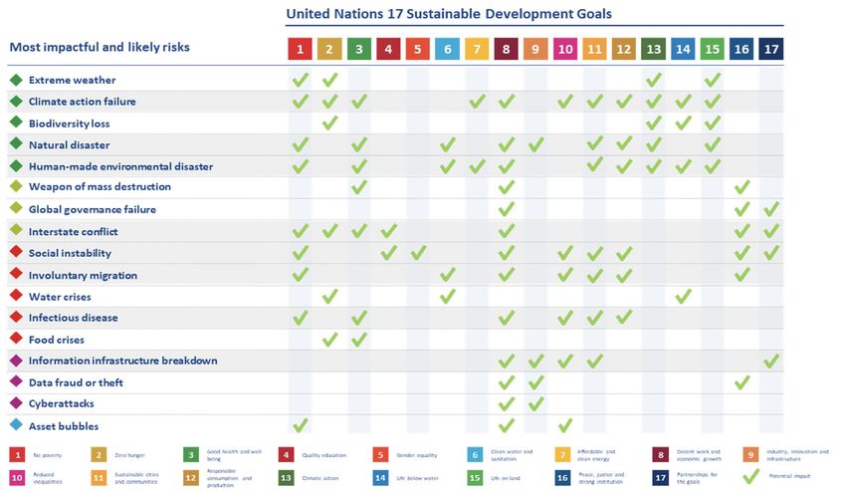Select the goal 17 box in the header row

pos(771,48)
